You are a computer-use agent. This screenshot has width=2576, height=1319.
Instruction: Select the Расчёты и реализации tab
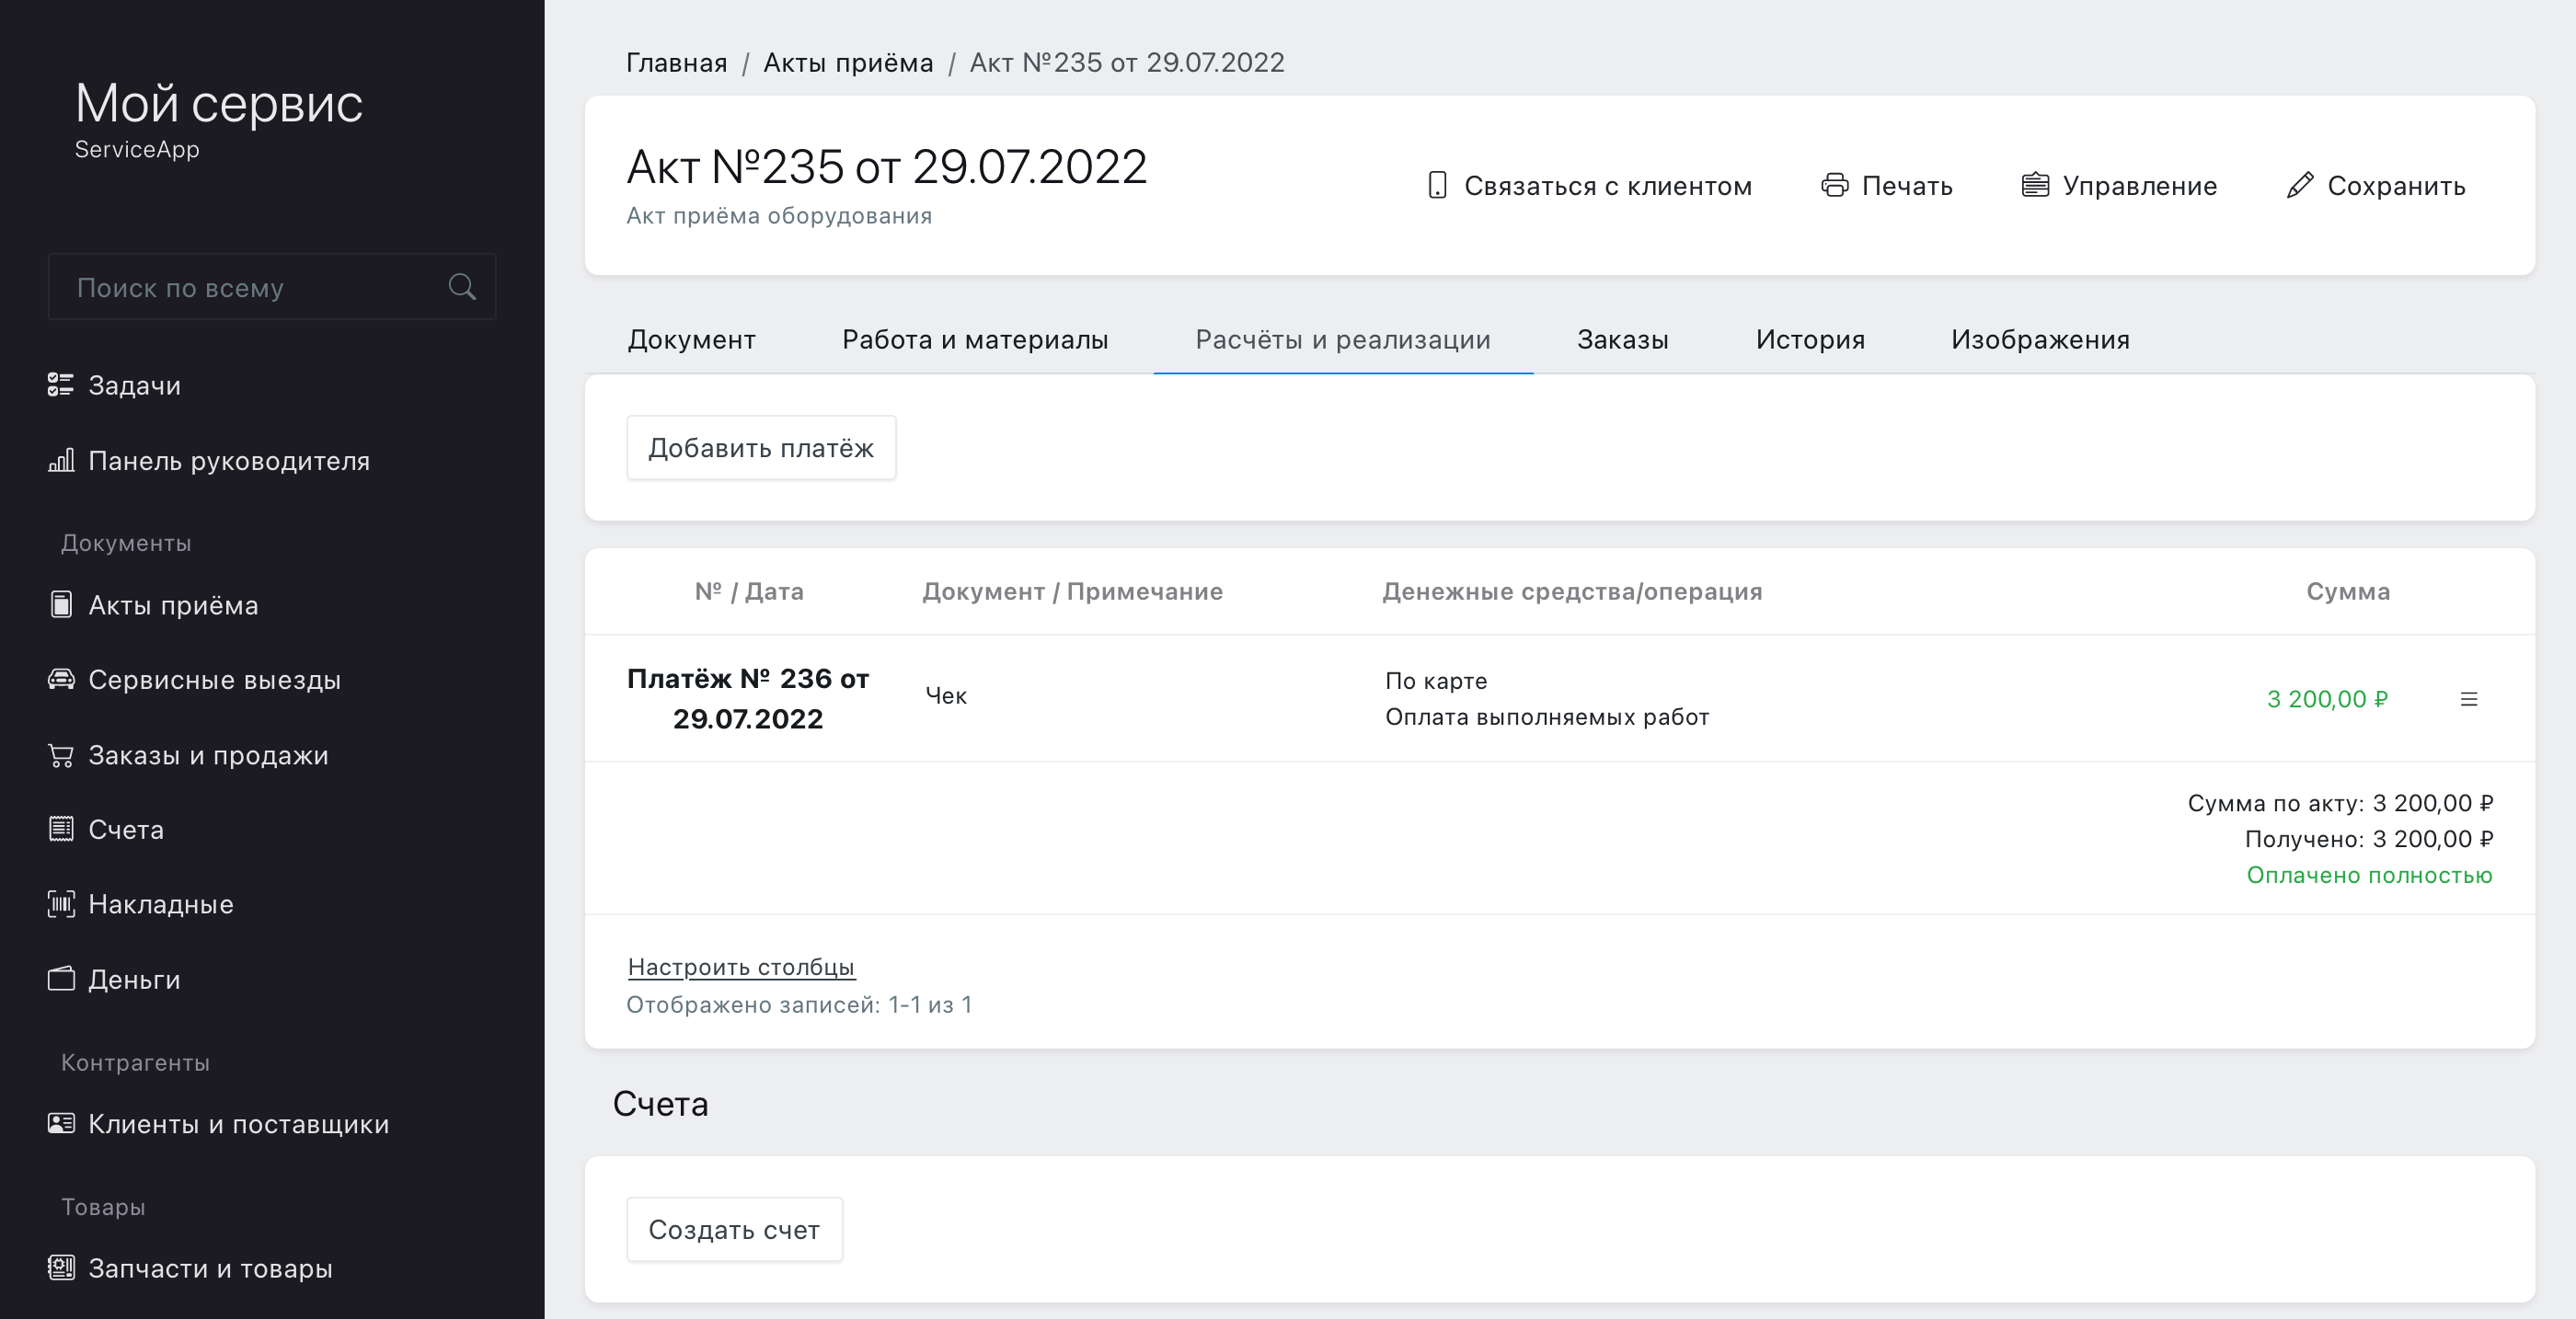click(x=1343, y=340)
